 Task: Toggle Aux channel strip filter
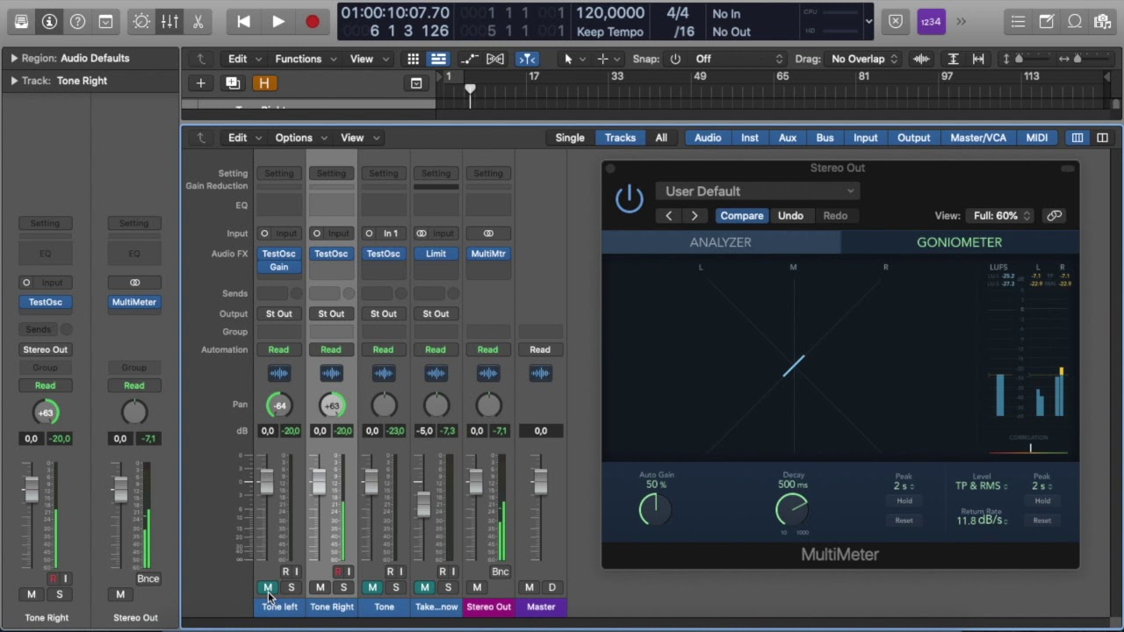pyautogui.click(x=788, y=138)
